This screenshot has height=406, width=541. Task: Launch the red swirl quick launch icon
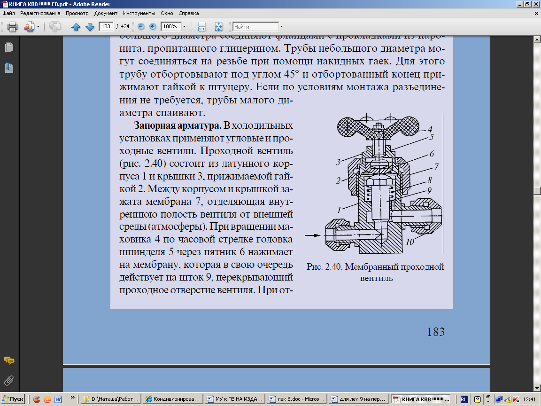click(x=36, y=399)
